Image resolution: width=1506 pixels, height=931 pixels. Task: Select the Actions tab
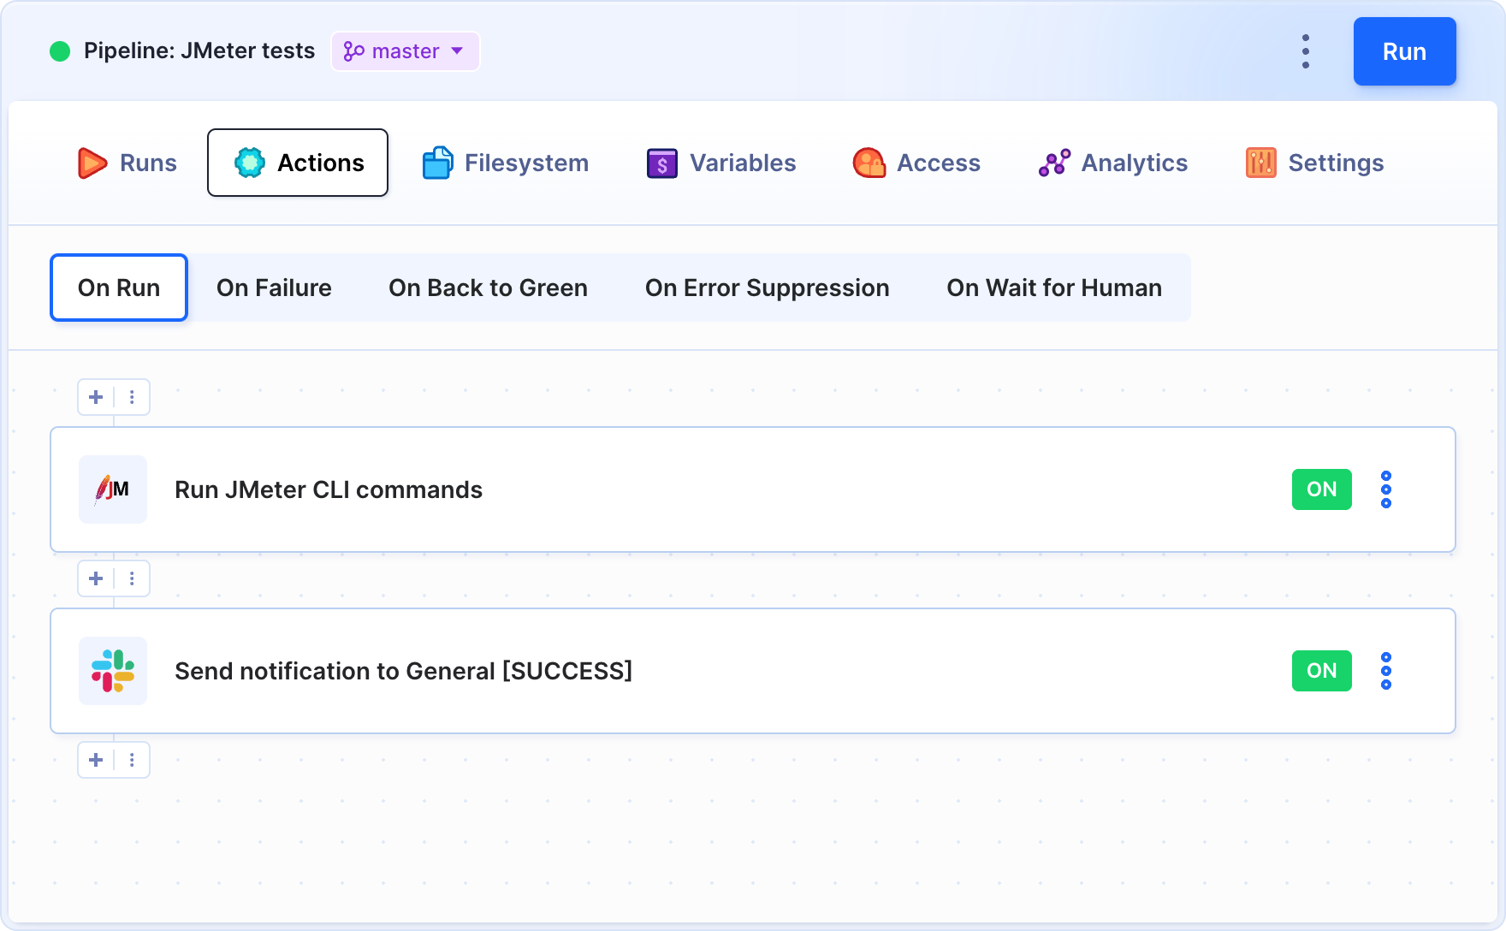(x=298, y=163)
